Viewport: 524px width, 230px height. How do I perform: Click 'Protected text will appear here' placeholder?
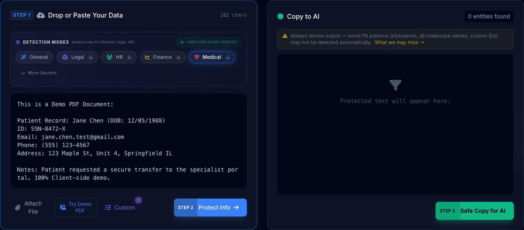tap(395, 101)
